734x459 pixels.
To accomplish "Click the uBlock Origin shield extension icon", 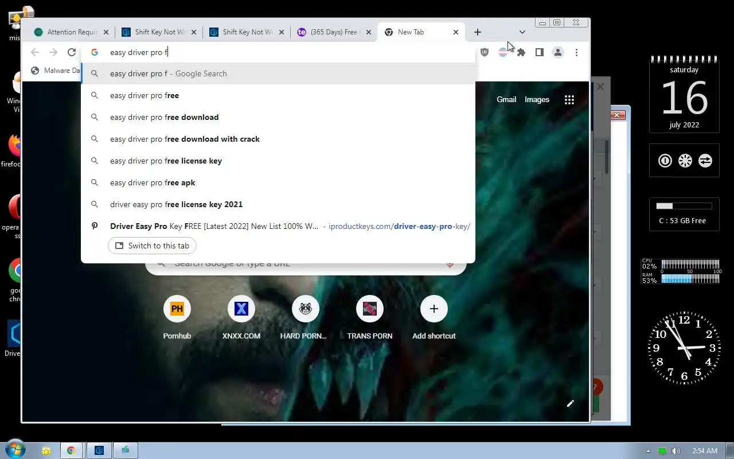I will pos(485,52).
